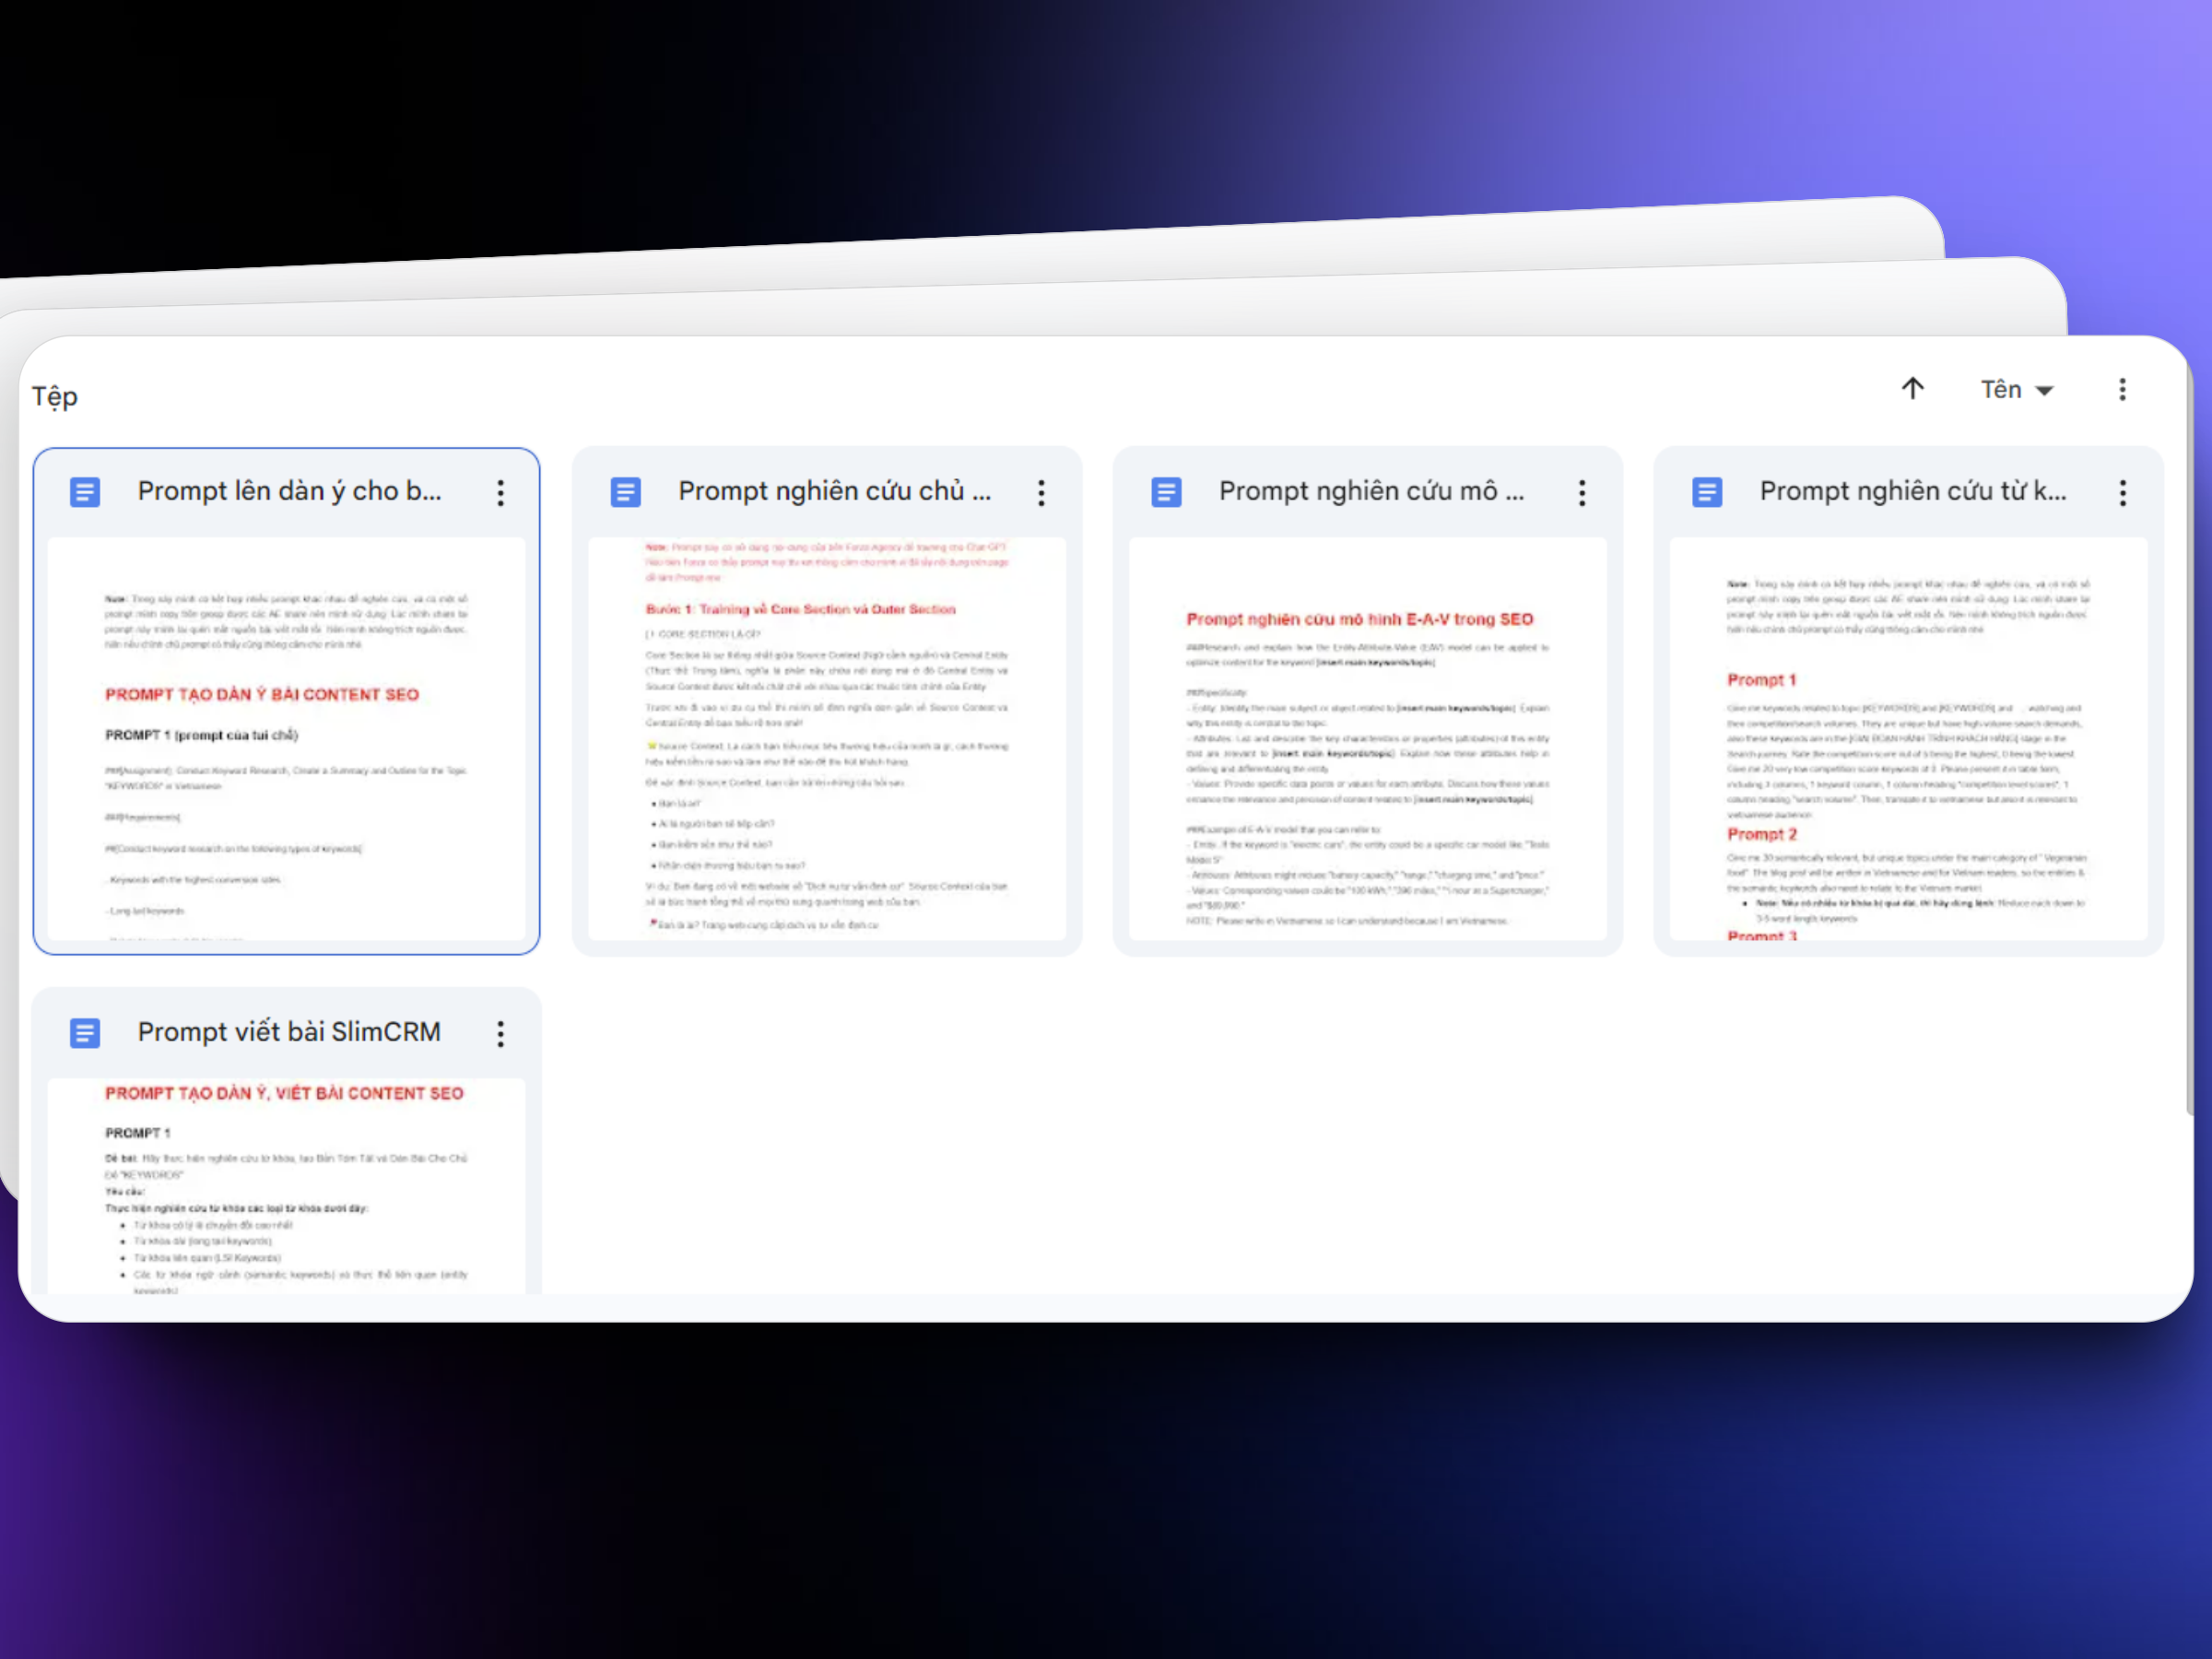Select the file name Prompt lên dàn ý cho b...
The height and width of the screenshot is (1659, 2212).
pyautogui.click(x=289, y=491)
